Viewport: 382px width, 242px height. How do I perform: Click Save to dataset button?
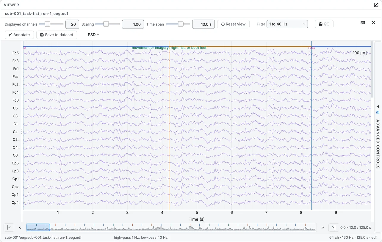[57, 35]
